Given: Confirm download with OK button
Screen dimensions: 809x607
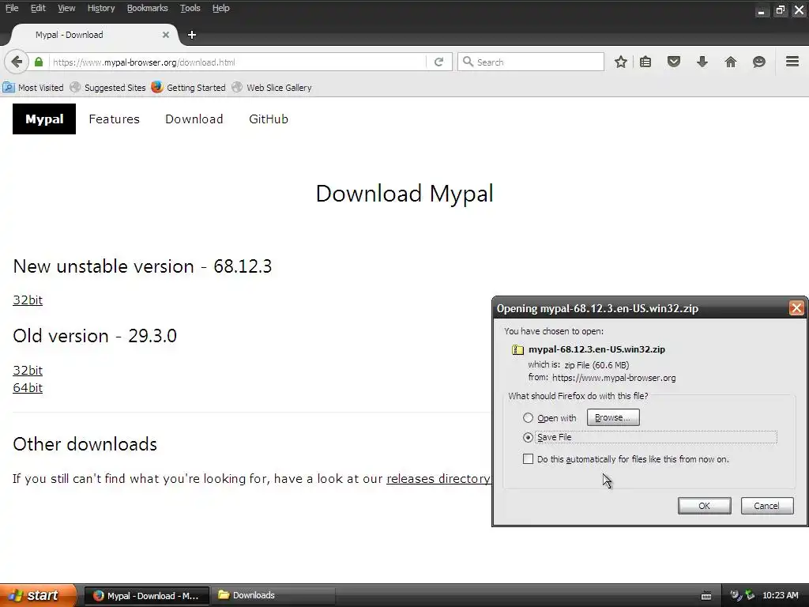Looking at the screenshot, I should pyautogui.click(x=704, y=506).
